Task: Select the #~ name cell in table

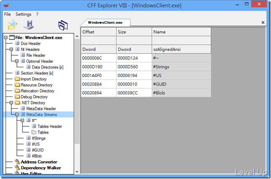Action: pyautogui.click(x=181, y=58)
